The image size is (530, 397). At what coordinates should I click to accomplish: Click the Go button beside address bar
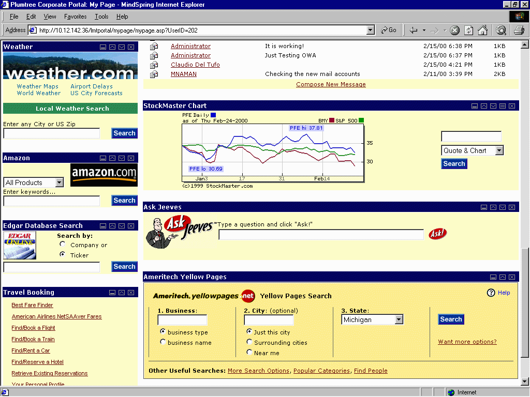[x=388, y=30]
